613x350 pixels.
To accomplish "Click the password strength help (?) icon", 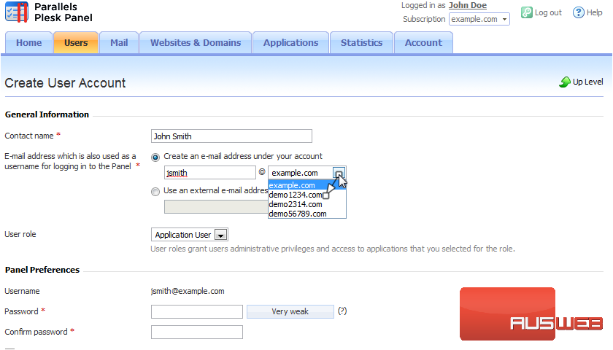I will (342, 311).
